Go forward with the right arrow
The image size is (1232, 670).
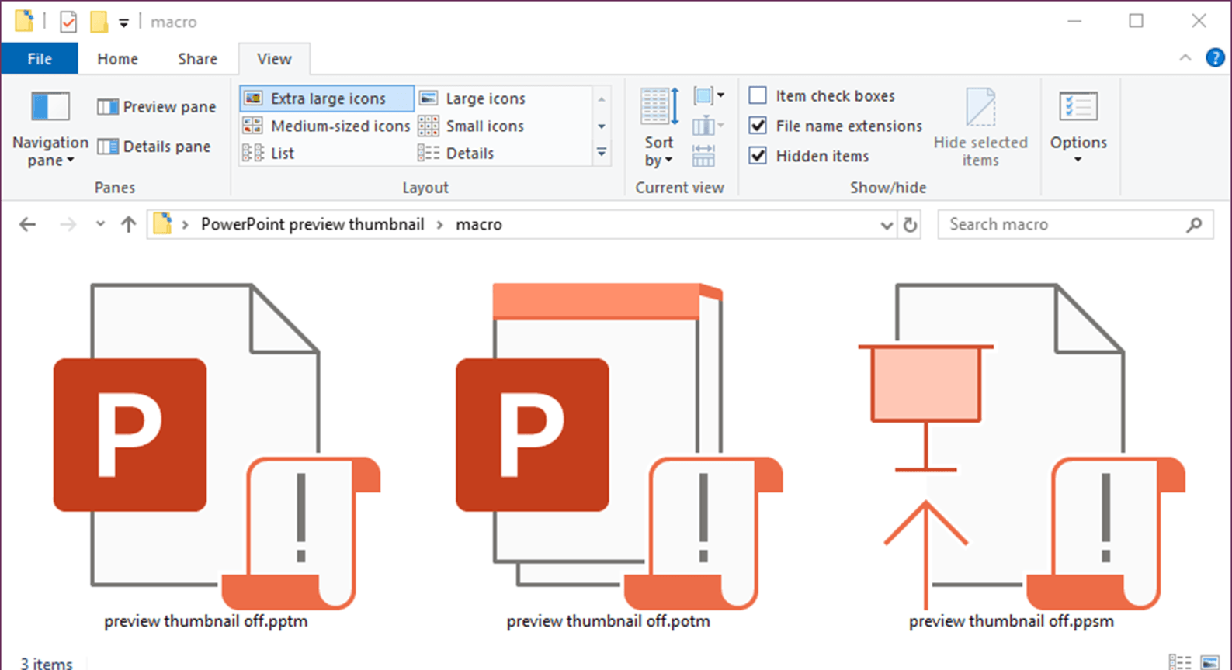point(68,225)
